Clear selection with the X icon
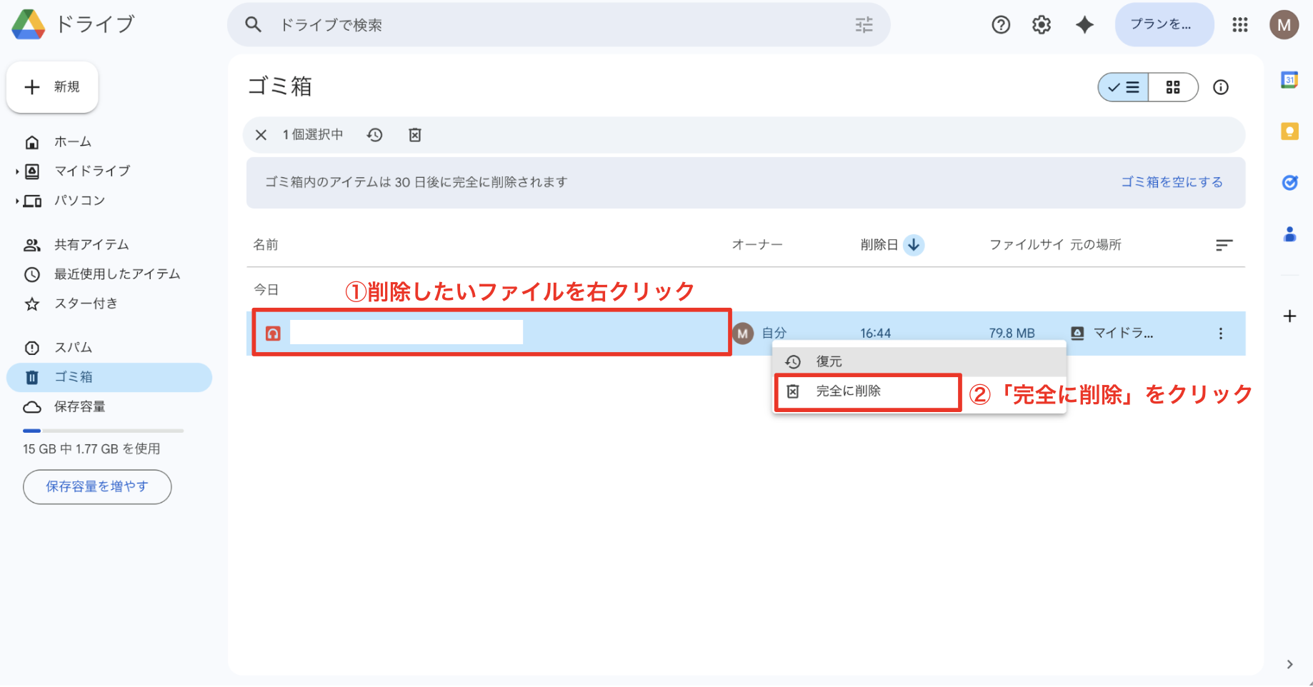The width and height of the screenshot is (1313, 687). (x=261, y=135)
